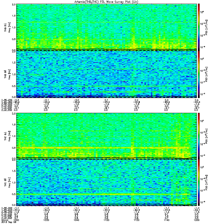Click the '0.4' value in THB X_RE_GSE row
The height and width of the screenshot is (224, 210).
point(197,100)
